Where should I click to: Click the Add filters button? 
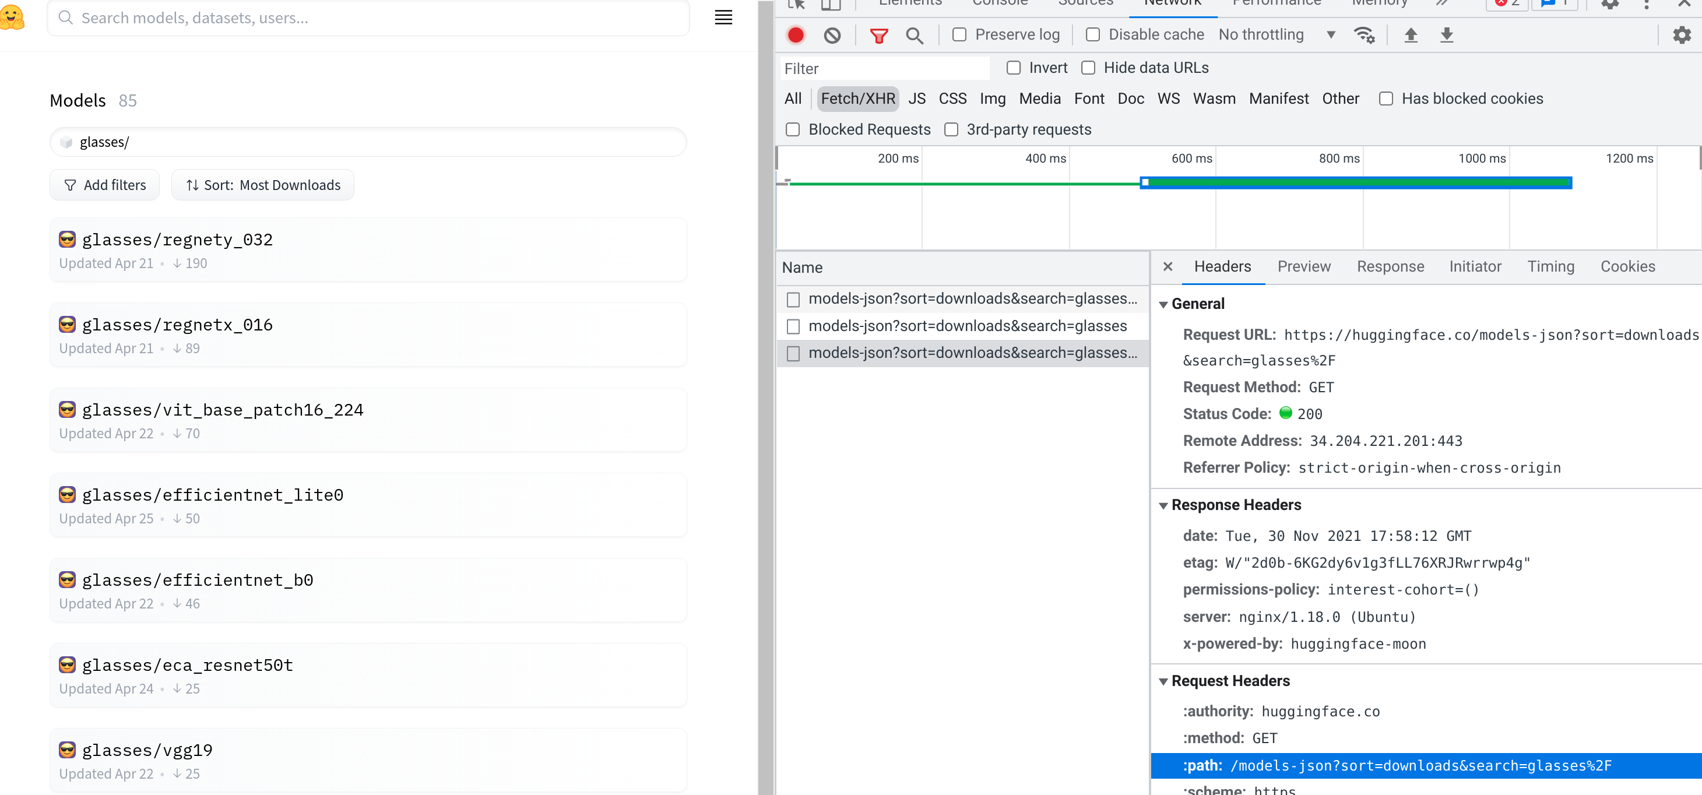point(104,185)
